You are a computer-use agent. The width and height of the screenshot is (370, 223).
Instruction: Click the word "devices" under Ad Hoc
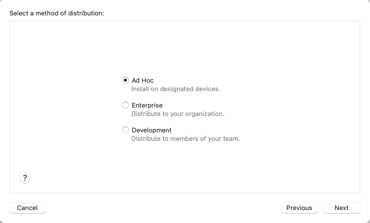[207, 89]
